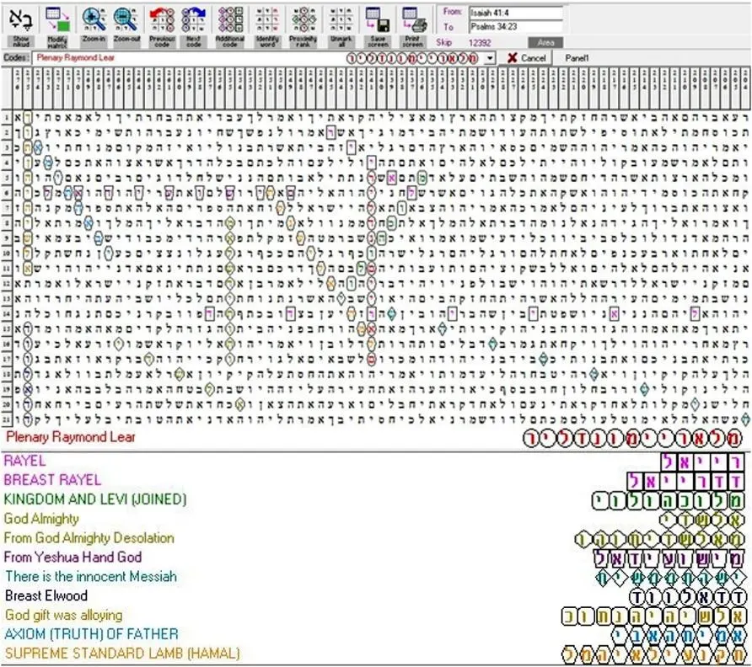This screenshot has width=752, height=667.
Task: Select the KINGDOM AND LEVI (JOINED) entry
Action: [x=95, y=499]
